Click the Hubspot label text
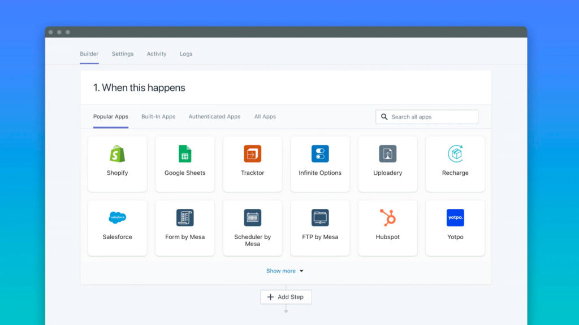 tap(388, 237)
